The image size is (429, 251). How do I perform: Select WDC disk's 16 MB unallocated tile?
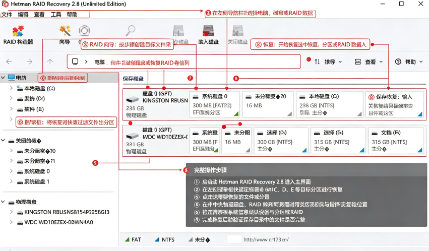pos(236,141)
